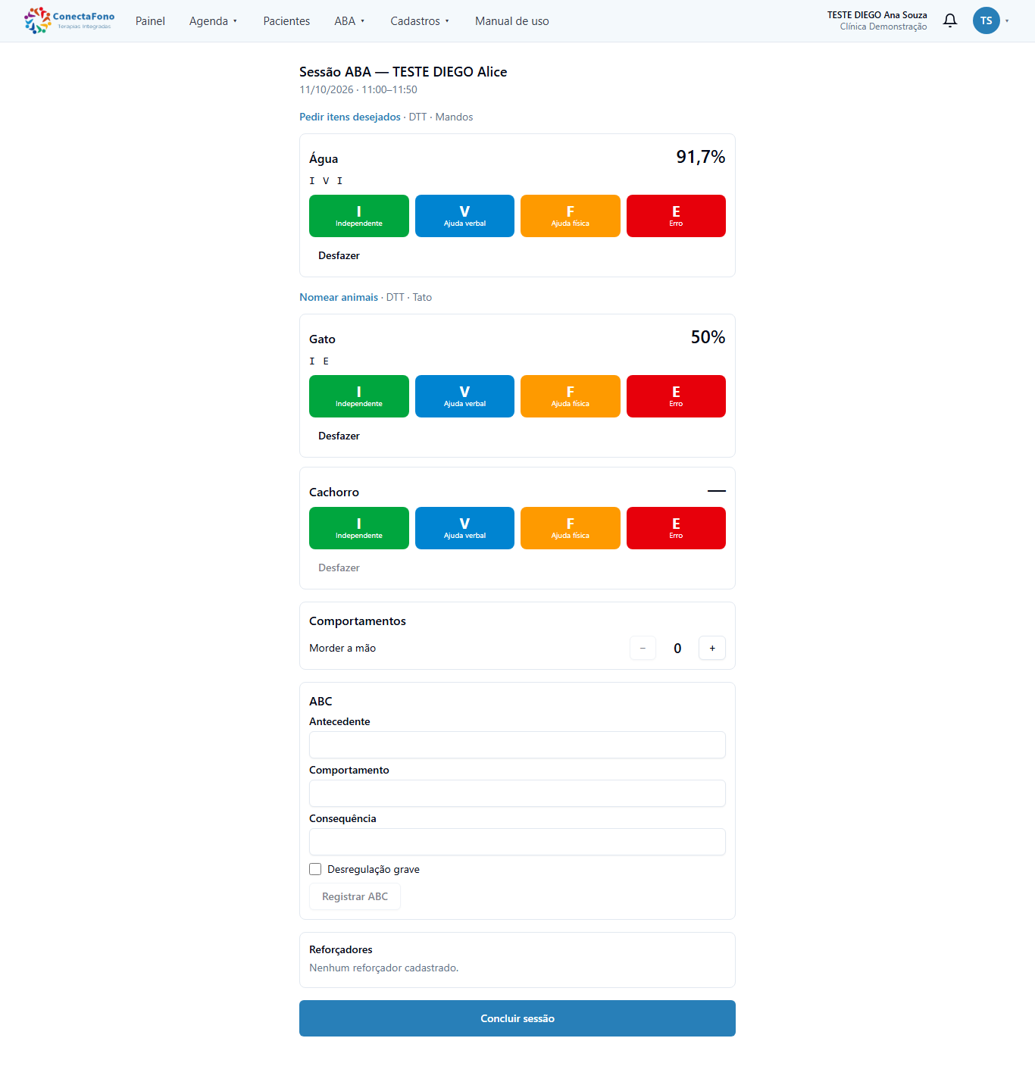Focus the Comportamento input field
The height and width of the screenshot is (1085, 1035).
point(517,793)
